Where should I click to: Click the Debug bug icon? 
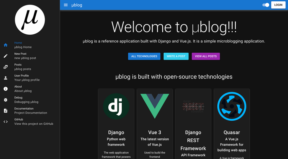click(6, 100)
